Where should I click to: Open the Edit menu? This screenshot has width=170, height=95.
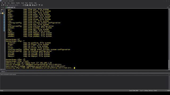(5, 3)
